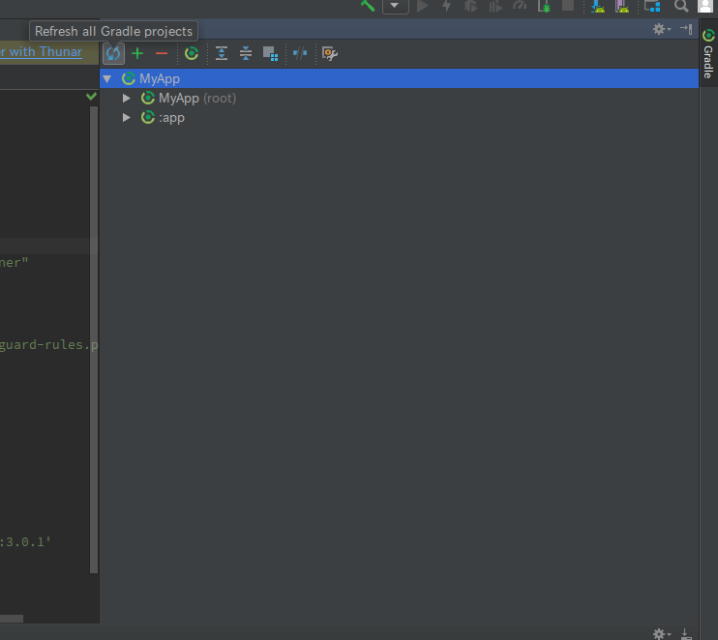Click the Search Everywhere magnifier icon
The height and width of the screenshot is (640, 718).
681,6
